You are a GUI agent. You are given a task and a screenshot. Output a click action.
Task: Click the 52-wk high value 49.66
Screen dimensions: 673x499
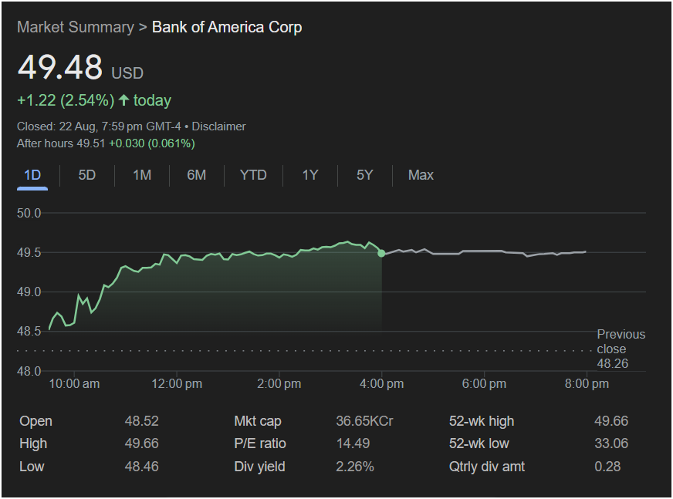[x=611, y=421]
